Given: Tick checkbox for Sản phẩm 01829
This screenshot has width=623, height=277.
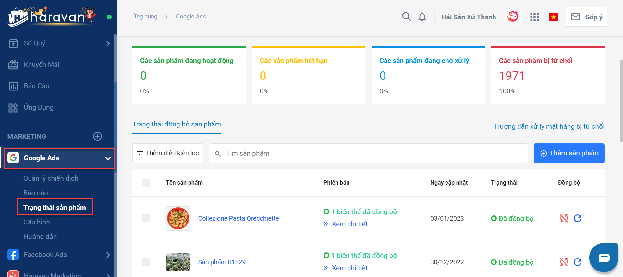Looking at the screenshot, I should pos(146,262).
